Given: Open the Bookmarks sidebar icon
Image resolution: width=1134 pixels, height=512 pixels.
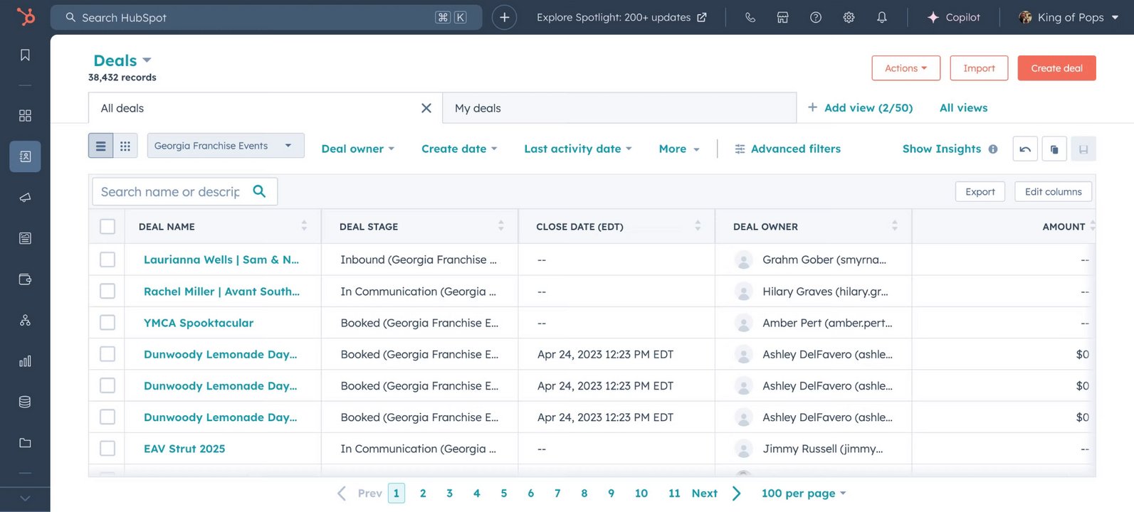Looking at the screenshot, I should point(25,55).
